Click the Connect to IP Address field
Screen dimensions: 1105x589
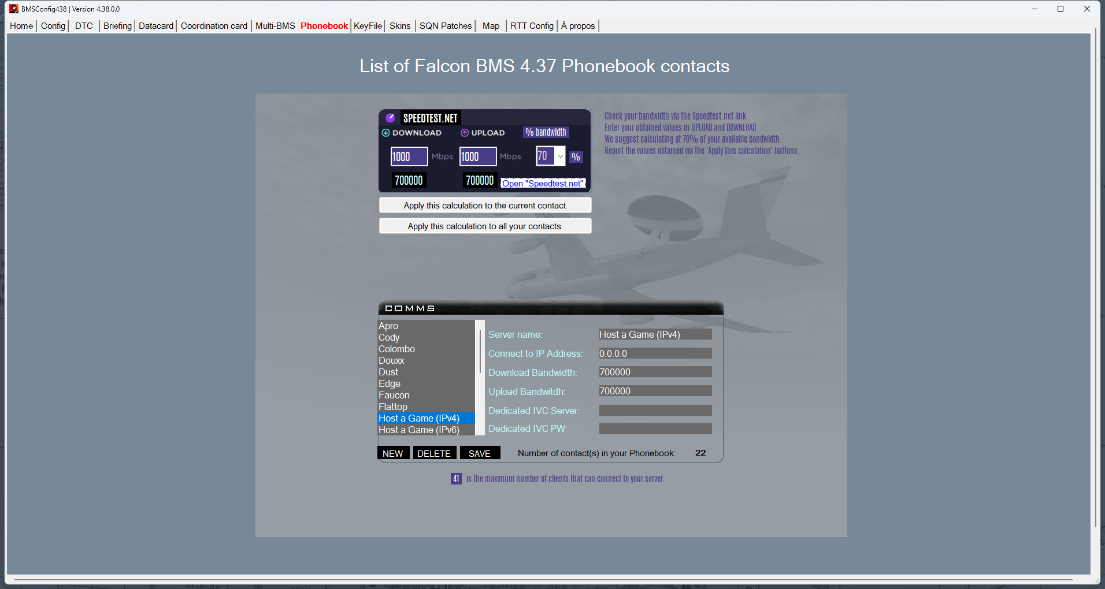tap(655, 353)
